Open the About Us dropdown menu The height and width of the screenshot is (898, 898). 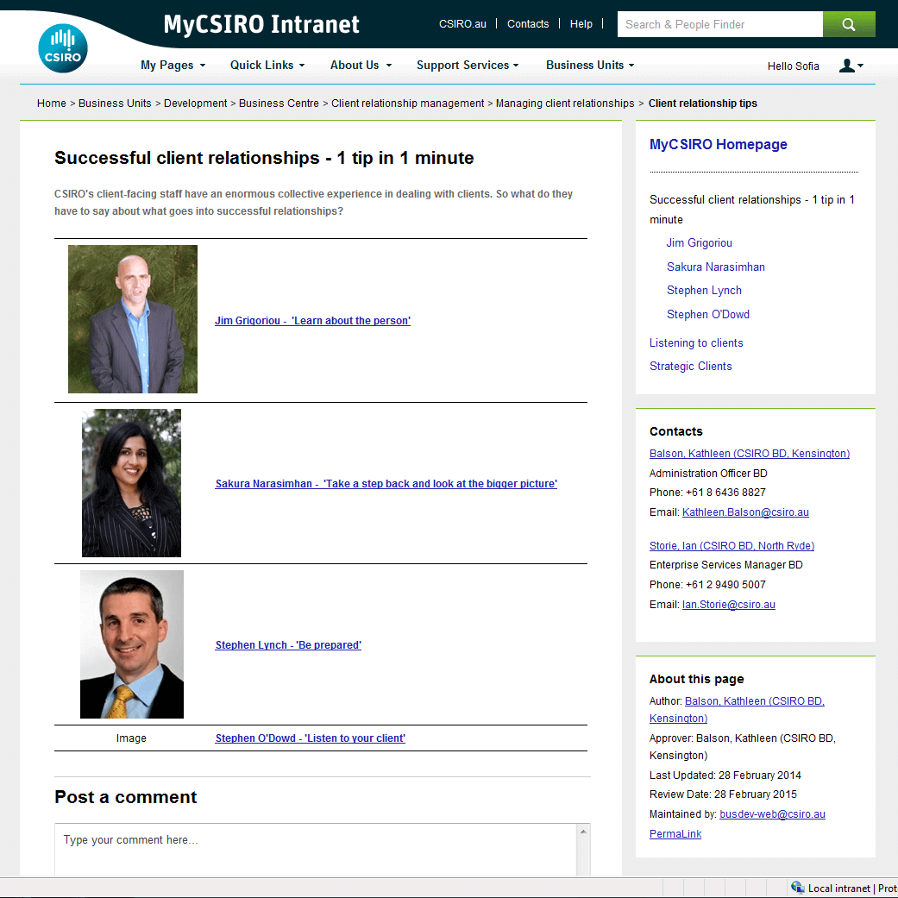(x=361, y=66)
